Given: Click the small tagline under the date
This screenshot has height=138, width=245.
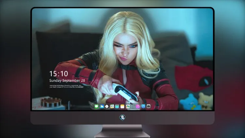Looking at the screenshot, I should click(x=66, y=86).
